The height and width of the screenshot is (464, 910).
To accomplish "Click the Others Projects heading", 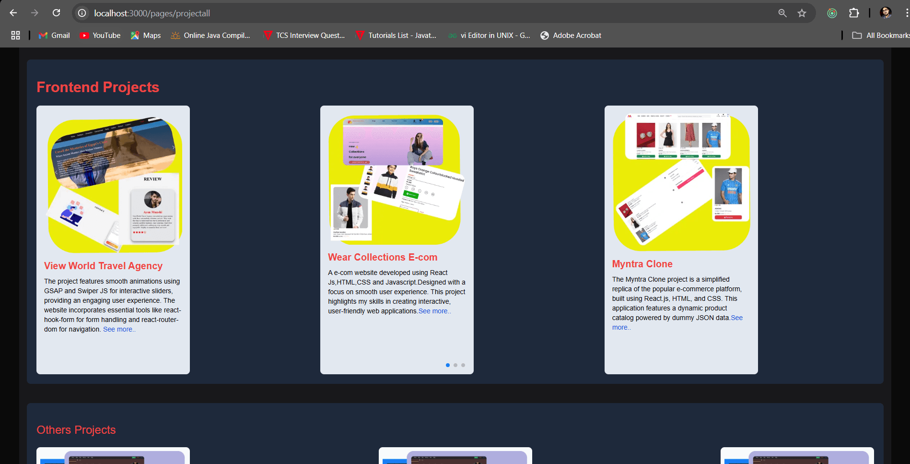I will [x=76, y=430].
